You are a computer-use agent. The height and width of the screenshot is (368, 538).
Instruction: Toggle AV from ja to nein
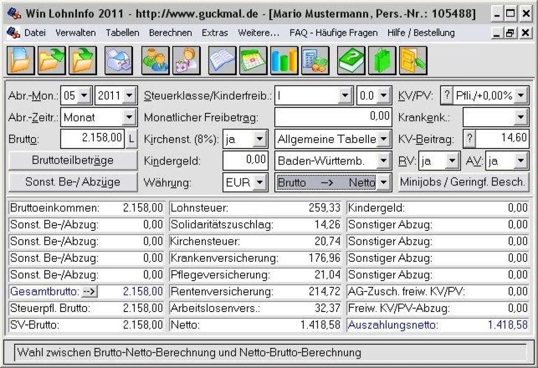(521, 160)
